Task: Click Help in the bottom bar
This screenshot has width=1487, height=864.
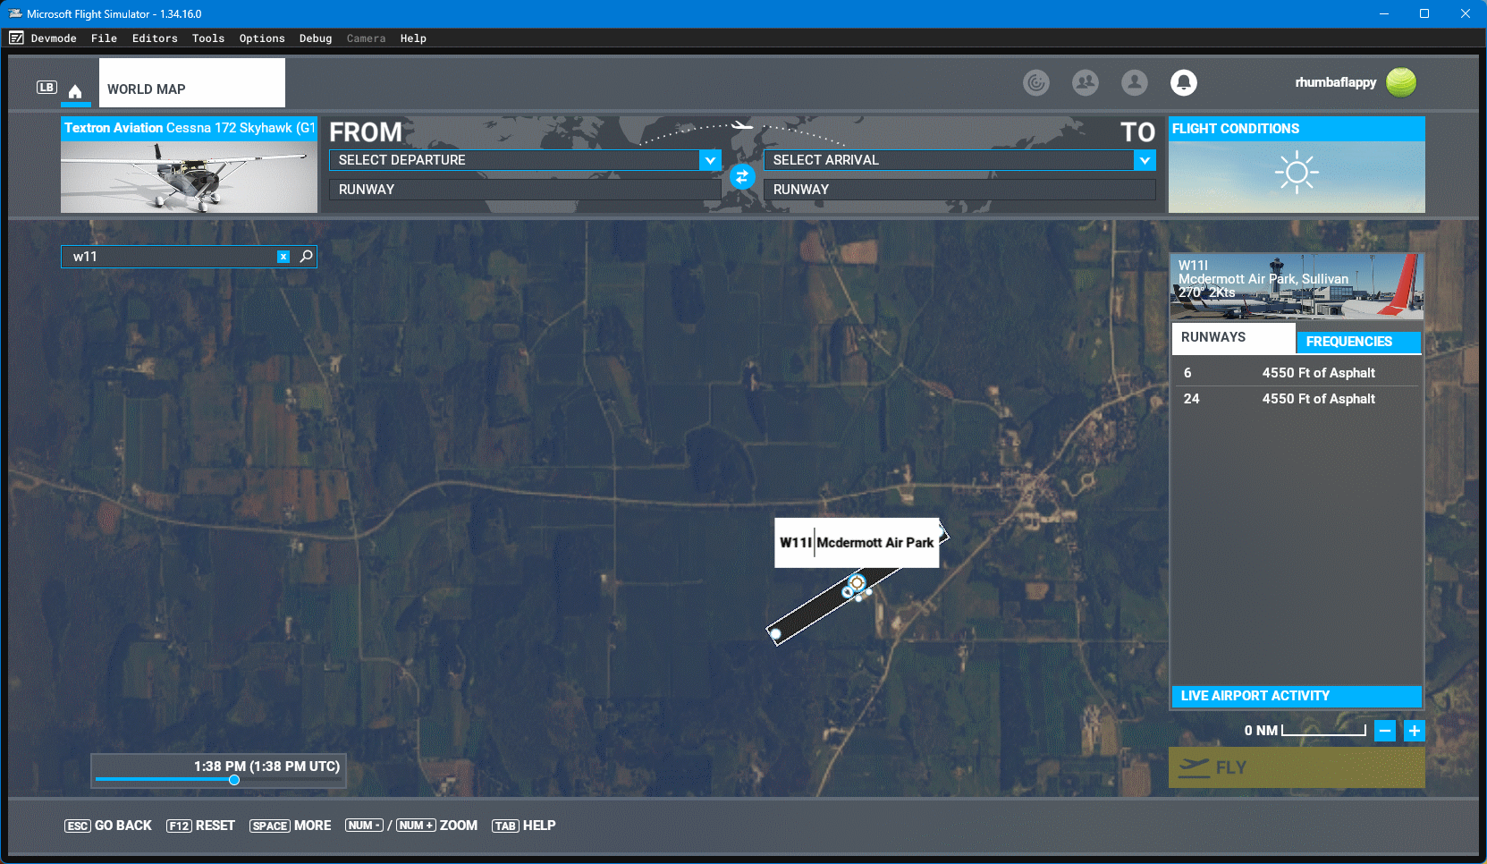Action: [x=524, y=826]
